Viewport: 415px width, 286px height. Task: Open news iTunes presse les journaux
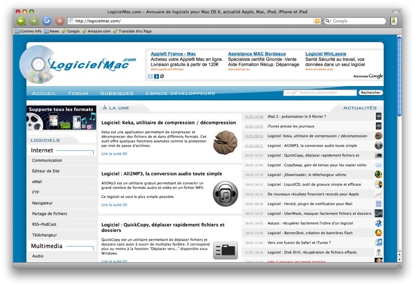[x=290, y=126]
